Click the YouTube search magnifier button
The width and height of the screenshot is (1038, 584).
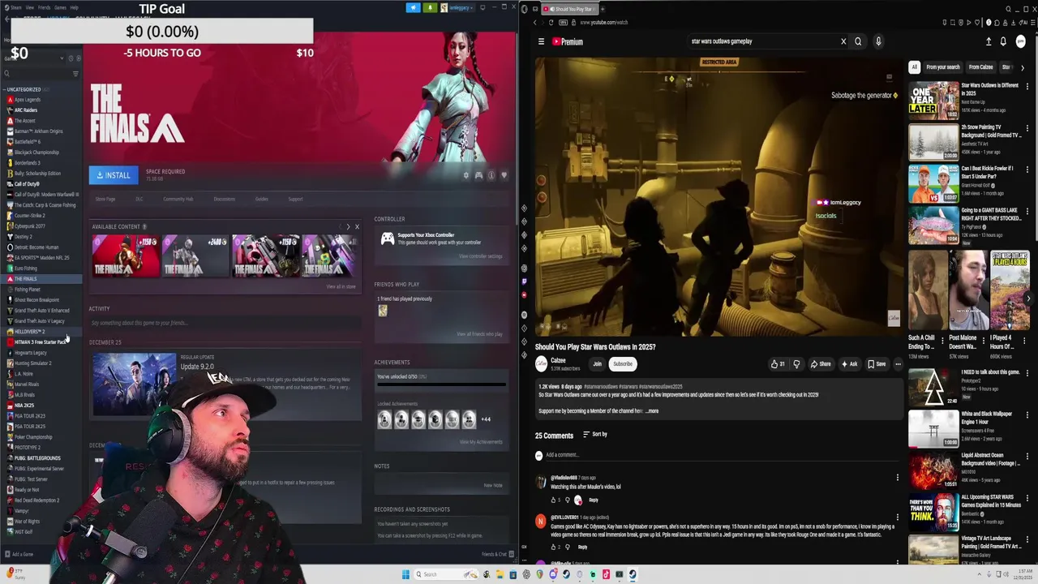point(858,41)
